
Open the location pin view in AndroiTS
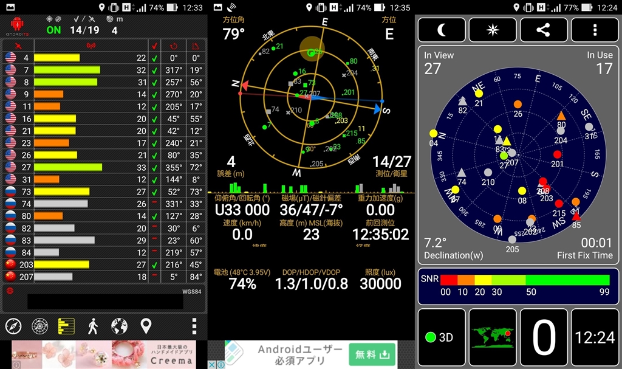pyautogui.click(x=146, y=326)
